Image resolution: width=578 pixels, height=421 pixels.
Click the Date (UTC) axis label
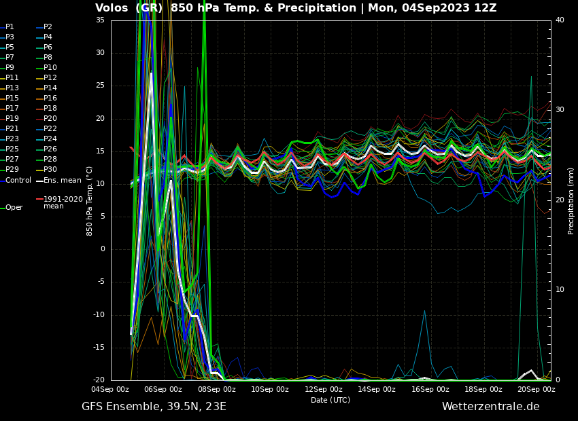point(330,400)
